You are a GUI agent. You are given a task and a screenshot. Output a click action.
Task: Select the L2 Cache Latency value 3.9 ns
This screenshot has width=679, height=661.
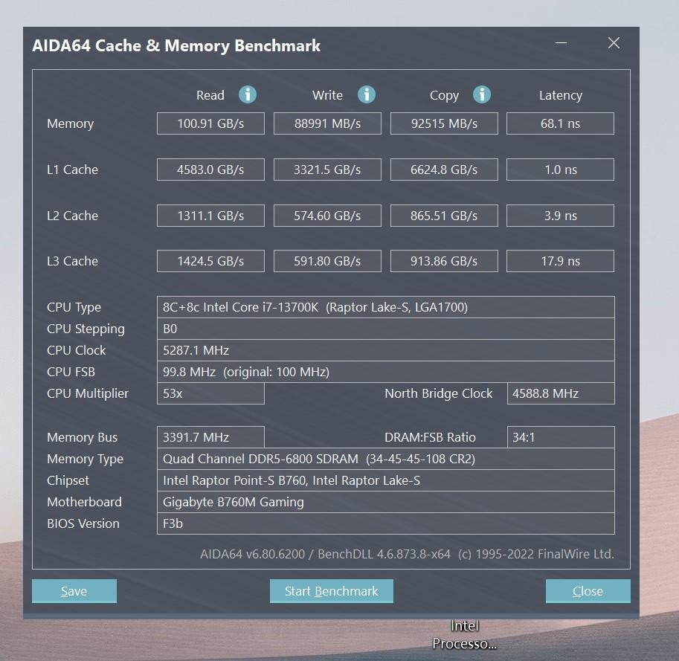560,216
